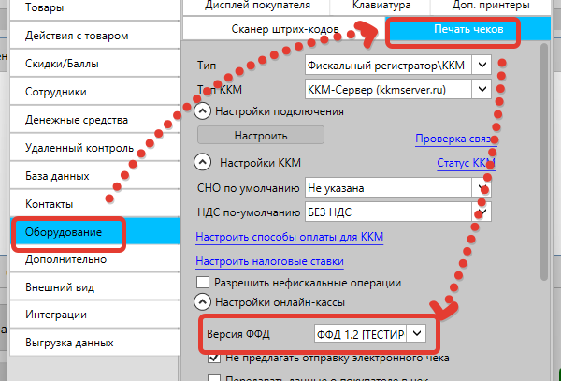This screenshot has width=561, height=381.
Task: Open Настроить способы оплаты для ККМ
Action: (x=289, y=236)
